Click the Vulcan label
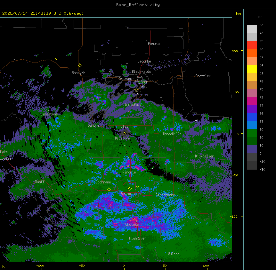Screen dimensions: 276x270 point(174,254)
